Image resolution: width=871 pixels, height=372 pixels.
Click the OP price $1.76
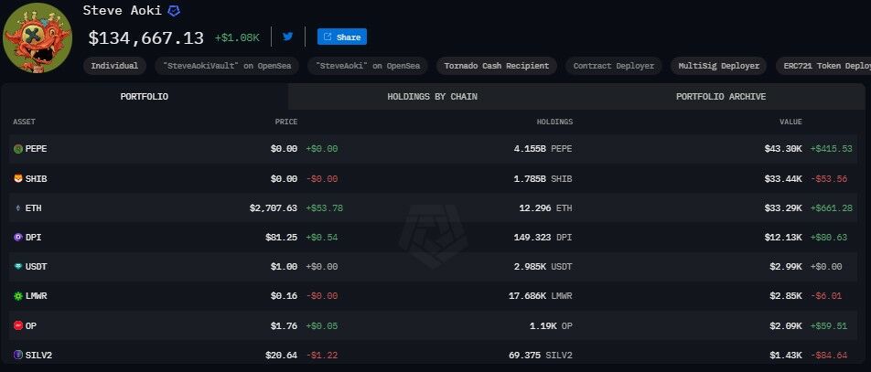[x=284, y=326]
